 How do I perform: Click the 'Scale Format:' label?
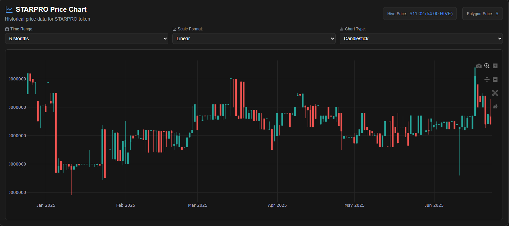[190, 29]
